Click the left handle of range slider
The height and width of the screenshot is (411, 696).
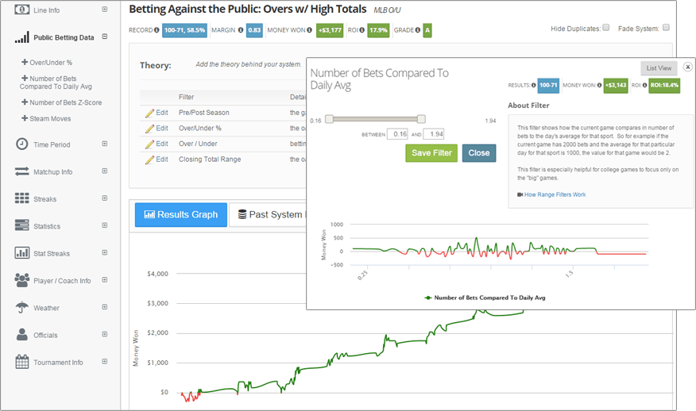(329, 119)
